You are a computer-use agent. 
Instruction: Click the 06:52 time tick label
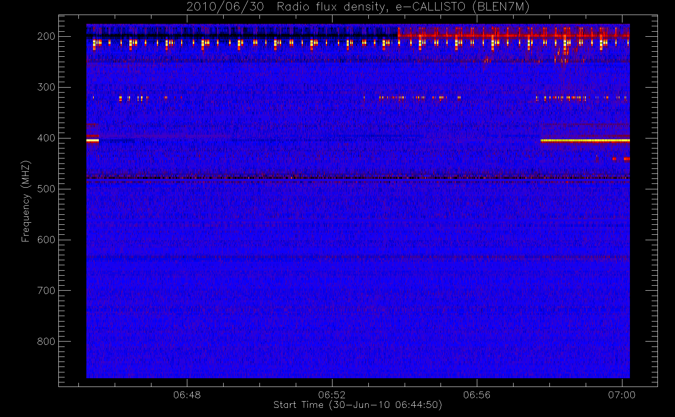pos(332,395)
